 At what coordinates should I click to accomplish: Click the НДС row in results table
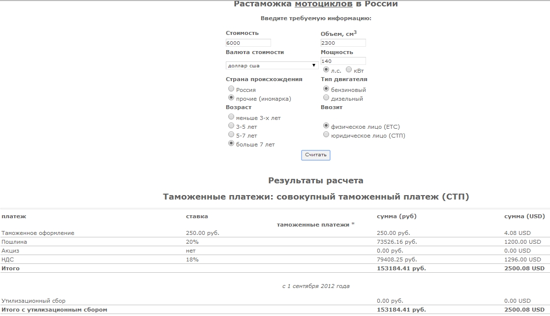(7, 259)
